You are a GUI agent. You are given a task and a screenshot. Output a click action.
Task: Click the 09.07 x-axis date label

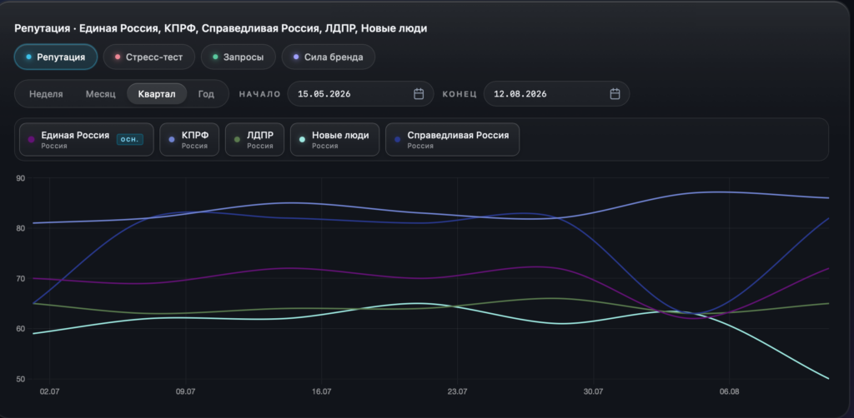186,392
